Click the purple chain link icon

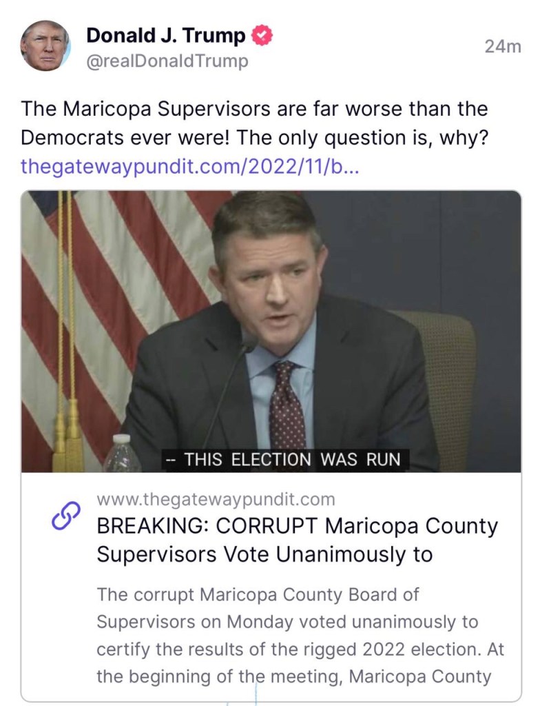(66, 517)
